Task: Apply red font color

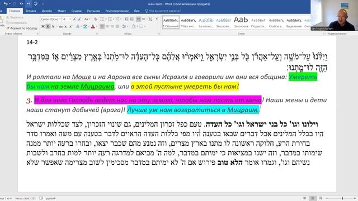Action: (x=92, y=26)
